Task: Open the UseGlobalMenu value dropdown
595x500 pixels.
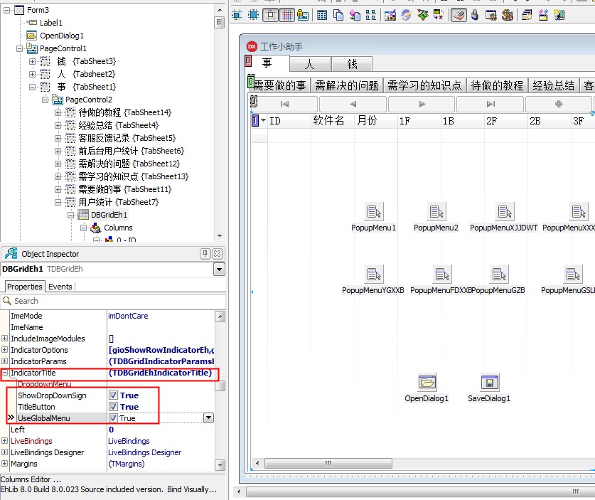Action: pos(208,418)
